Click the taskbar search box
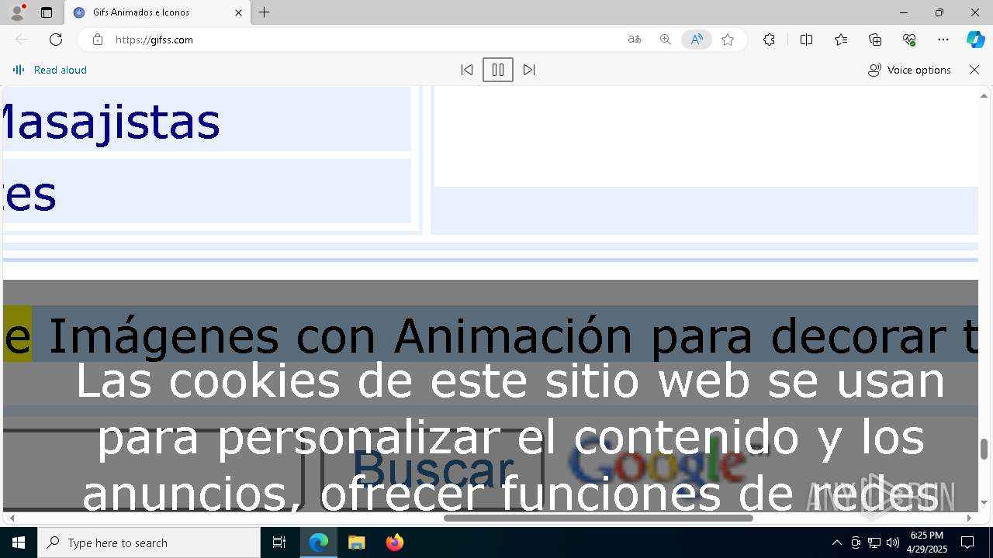Screen dimensions: 993x558 [149, 542]
